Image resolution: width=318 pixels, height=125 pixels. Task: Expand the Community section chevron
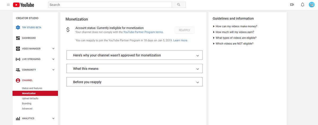click(x=53, y=70)
